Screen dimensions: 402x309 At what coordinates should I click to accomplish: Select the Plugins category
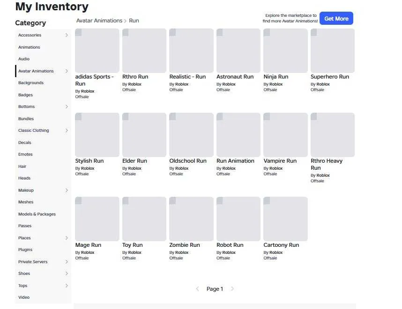pyautogui.click(x=25, y=250)
